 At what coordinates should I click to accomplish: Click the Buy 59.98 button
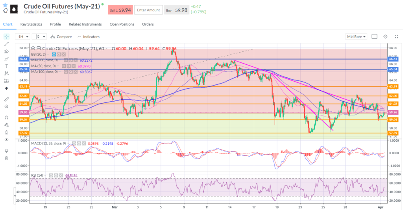click(x=176, y=10)
